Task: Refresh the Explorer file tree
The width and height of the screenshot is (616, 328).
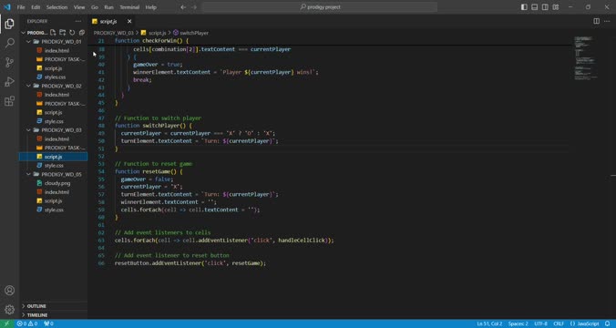Action: tap(72, 33)
